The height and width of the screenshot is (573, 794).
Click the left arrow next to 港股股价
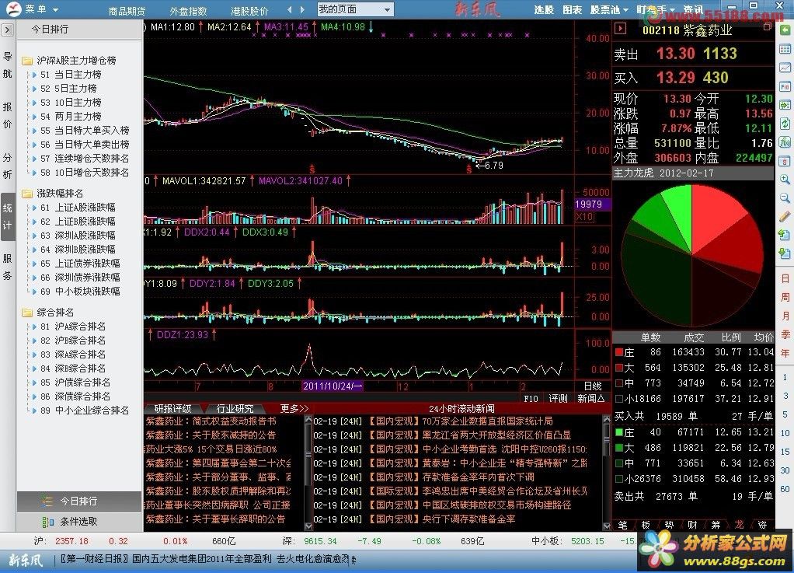pos(289,9)
